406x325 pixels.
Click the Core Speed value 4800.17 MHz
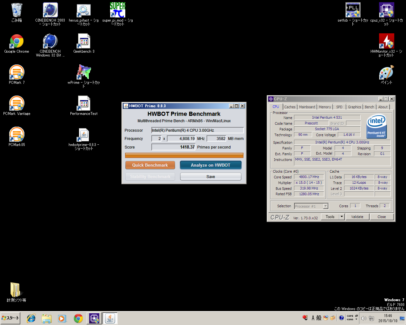pyautogui.click(x=309, y=177)
